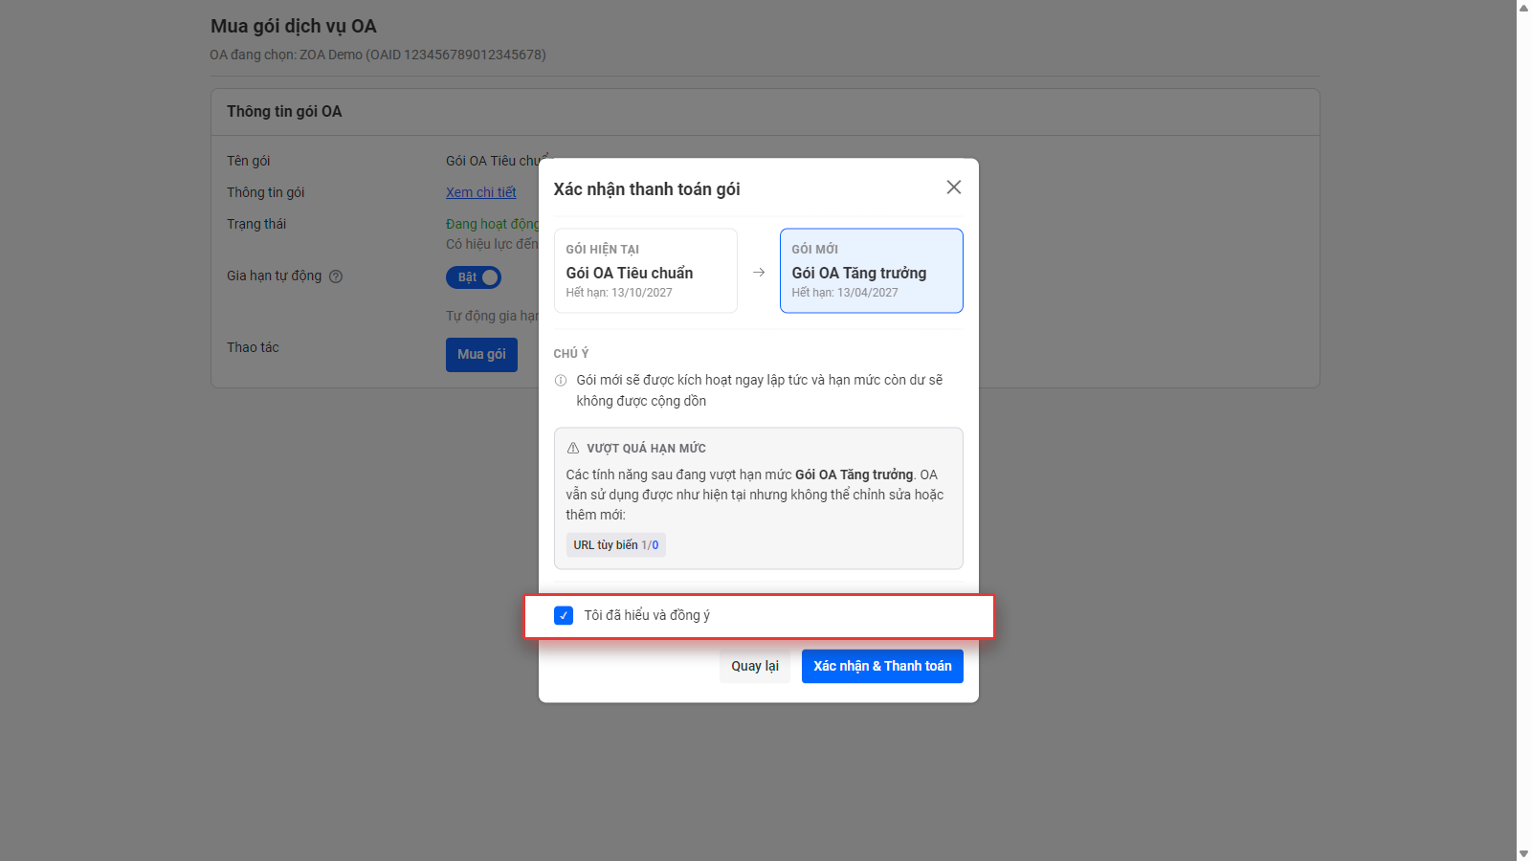1531x861 pixels.
Task: Tick the 'Tôi đã hiểu và đồng ý' checkbox
Action: click(x=564, y=615)
